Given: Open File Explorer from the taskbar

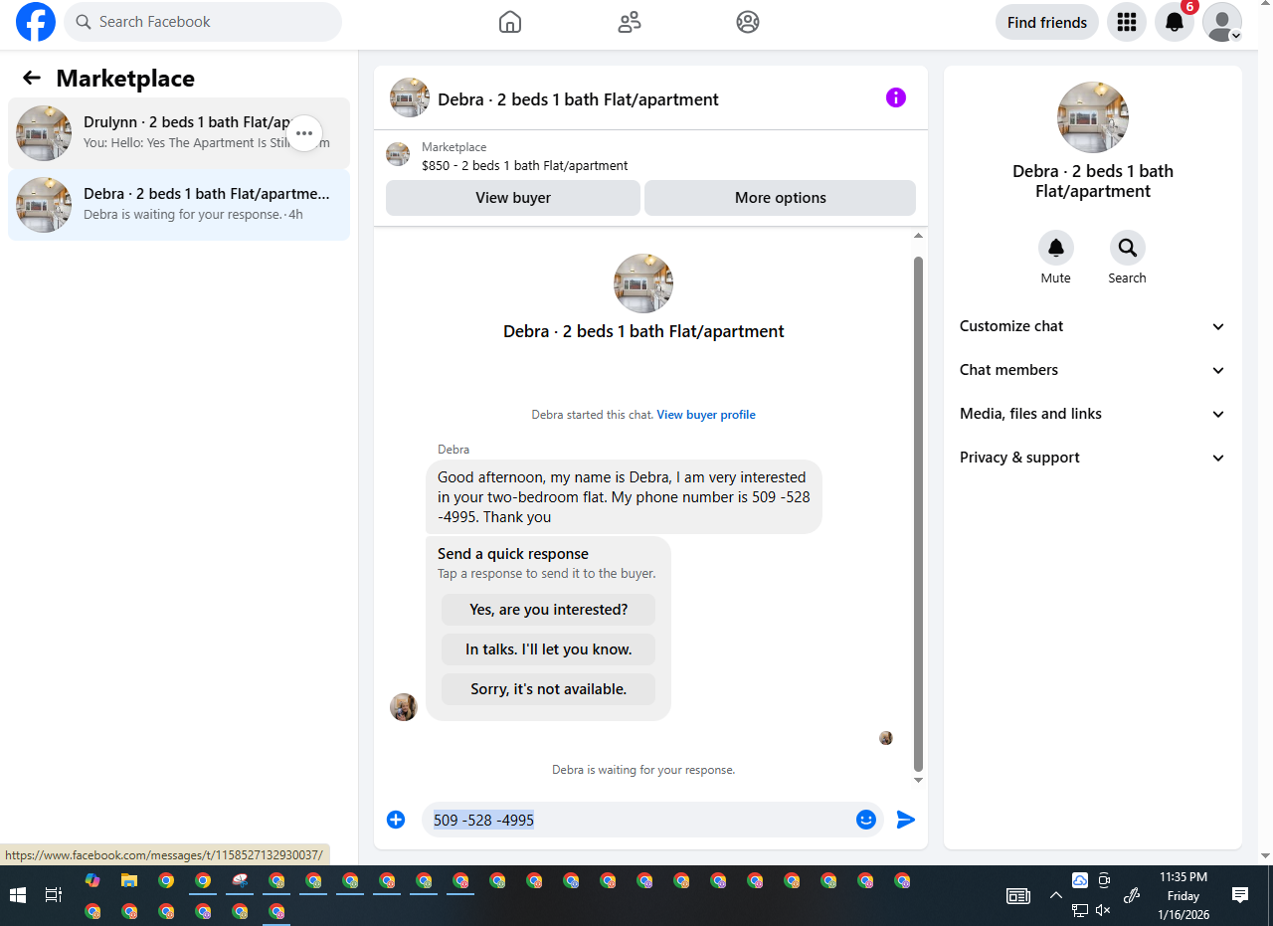Looking at the screenshot, I should coord(129,880).
